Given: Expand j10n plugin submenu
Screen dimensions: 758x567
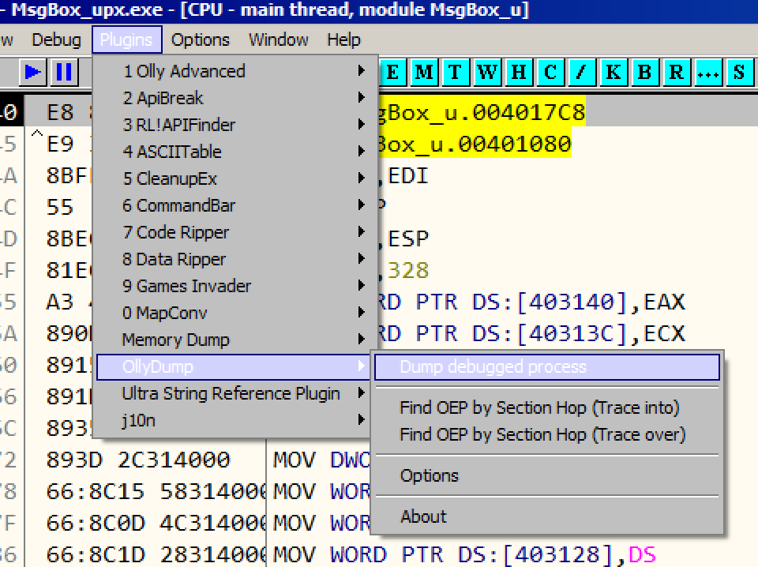Looking at the screenshot, I should click(x=235, y=421).
